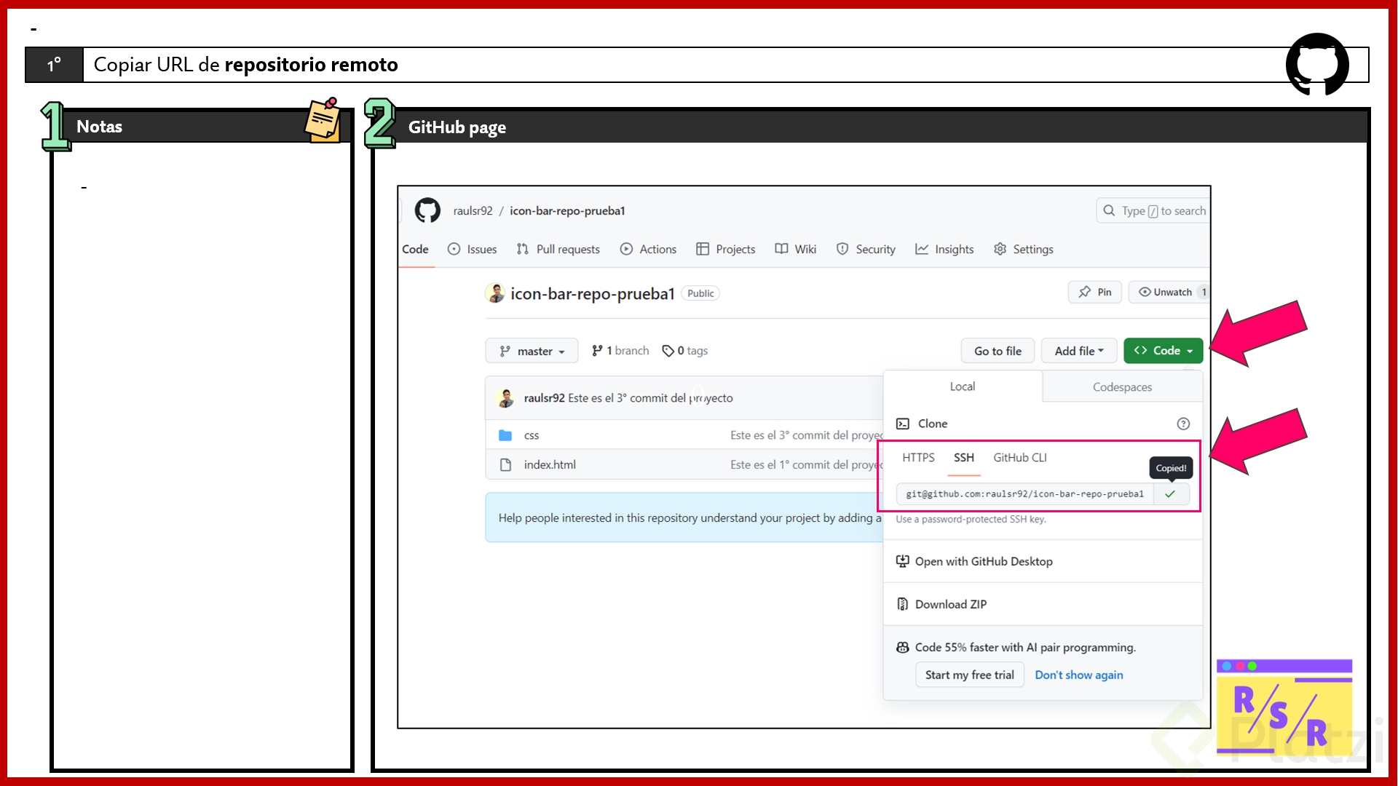
Task: Click the Download ZIP file icon
Action: [x=903, y=604]
